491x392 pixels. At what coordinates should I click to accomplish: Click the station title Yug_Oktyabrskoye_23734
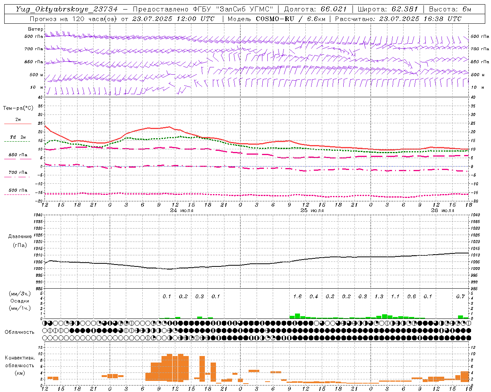[x=67, y=9]
